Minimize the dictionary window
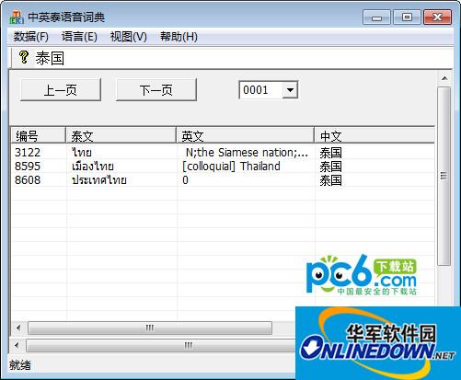The width and height of the screenshot is (461, 380). pyautogui.click(x=376, y=17)
